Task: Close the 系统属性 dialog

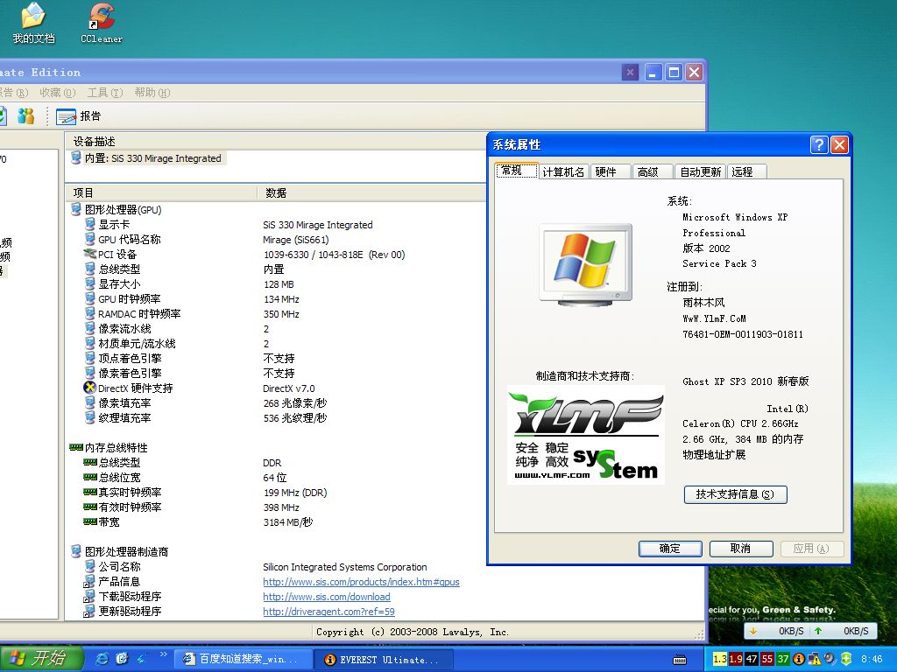Action: coord(839,144)
